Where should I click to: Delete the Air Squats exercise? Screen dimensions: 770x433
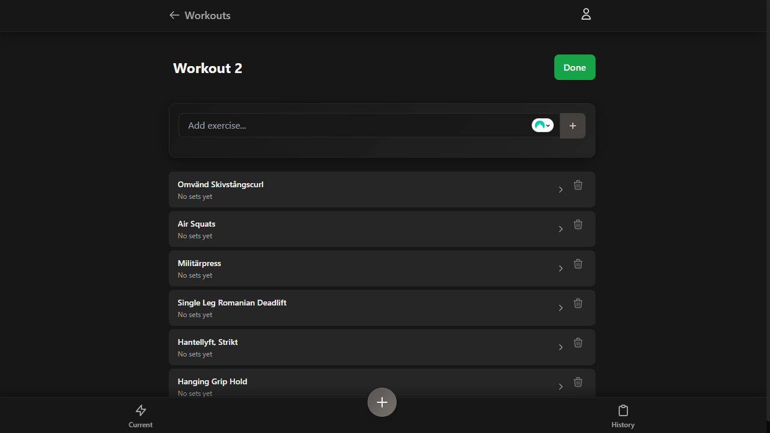(578, 224)
